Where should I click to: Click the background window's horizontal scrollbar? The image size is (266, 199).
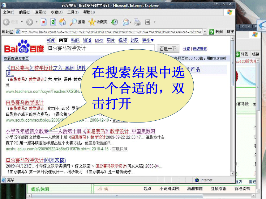coord(117,196)
